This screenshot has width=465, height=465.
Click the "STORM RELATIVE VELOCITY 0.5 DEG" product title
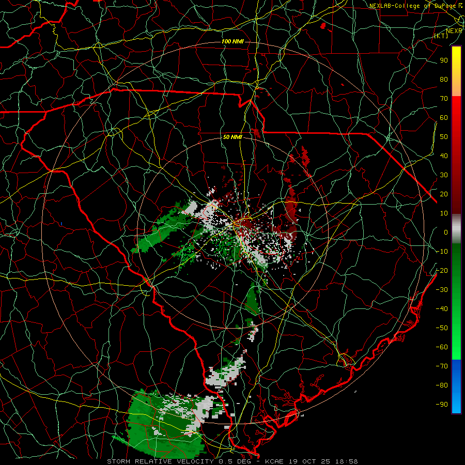[x=179, y=461]
